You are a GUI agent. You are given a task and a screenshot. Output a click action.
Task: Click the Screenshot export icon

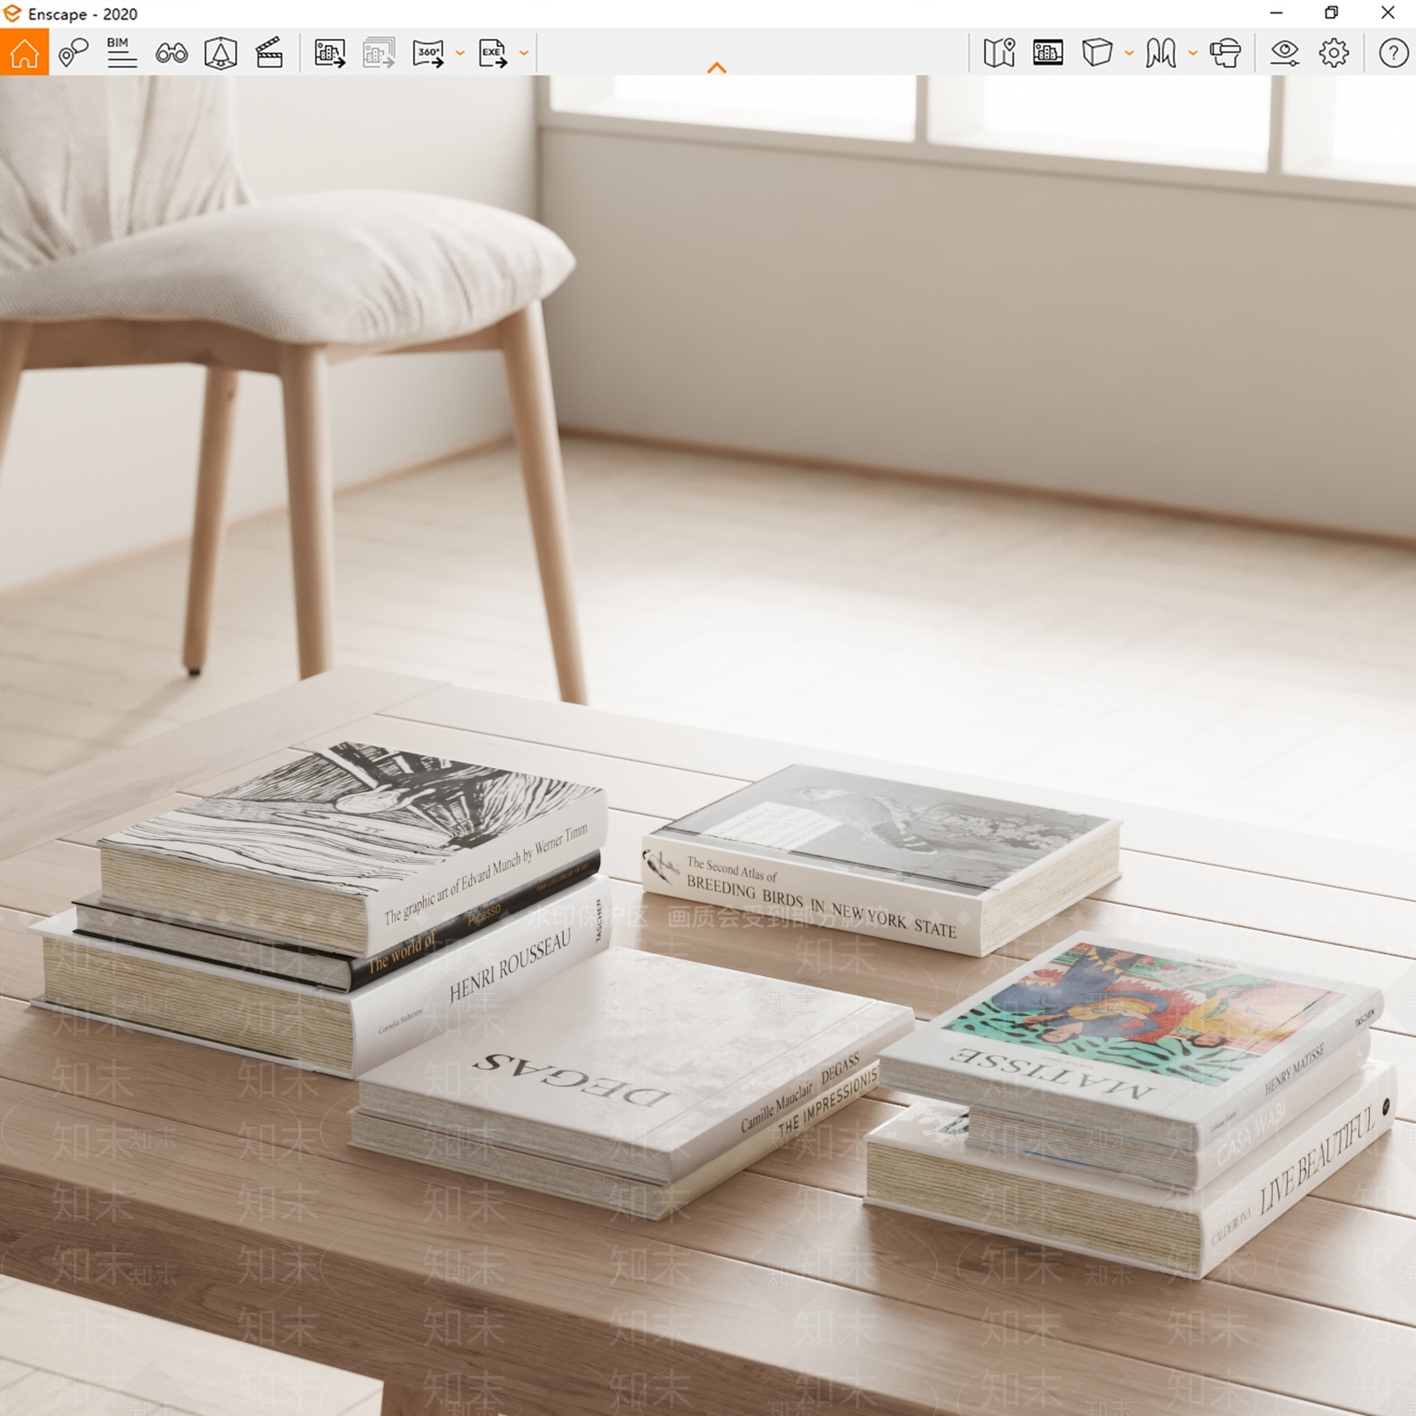pos(330,53)
